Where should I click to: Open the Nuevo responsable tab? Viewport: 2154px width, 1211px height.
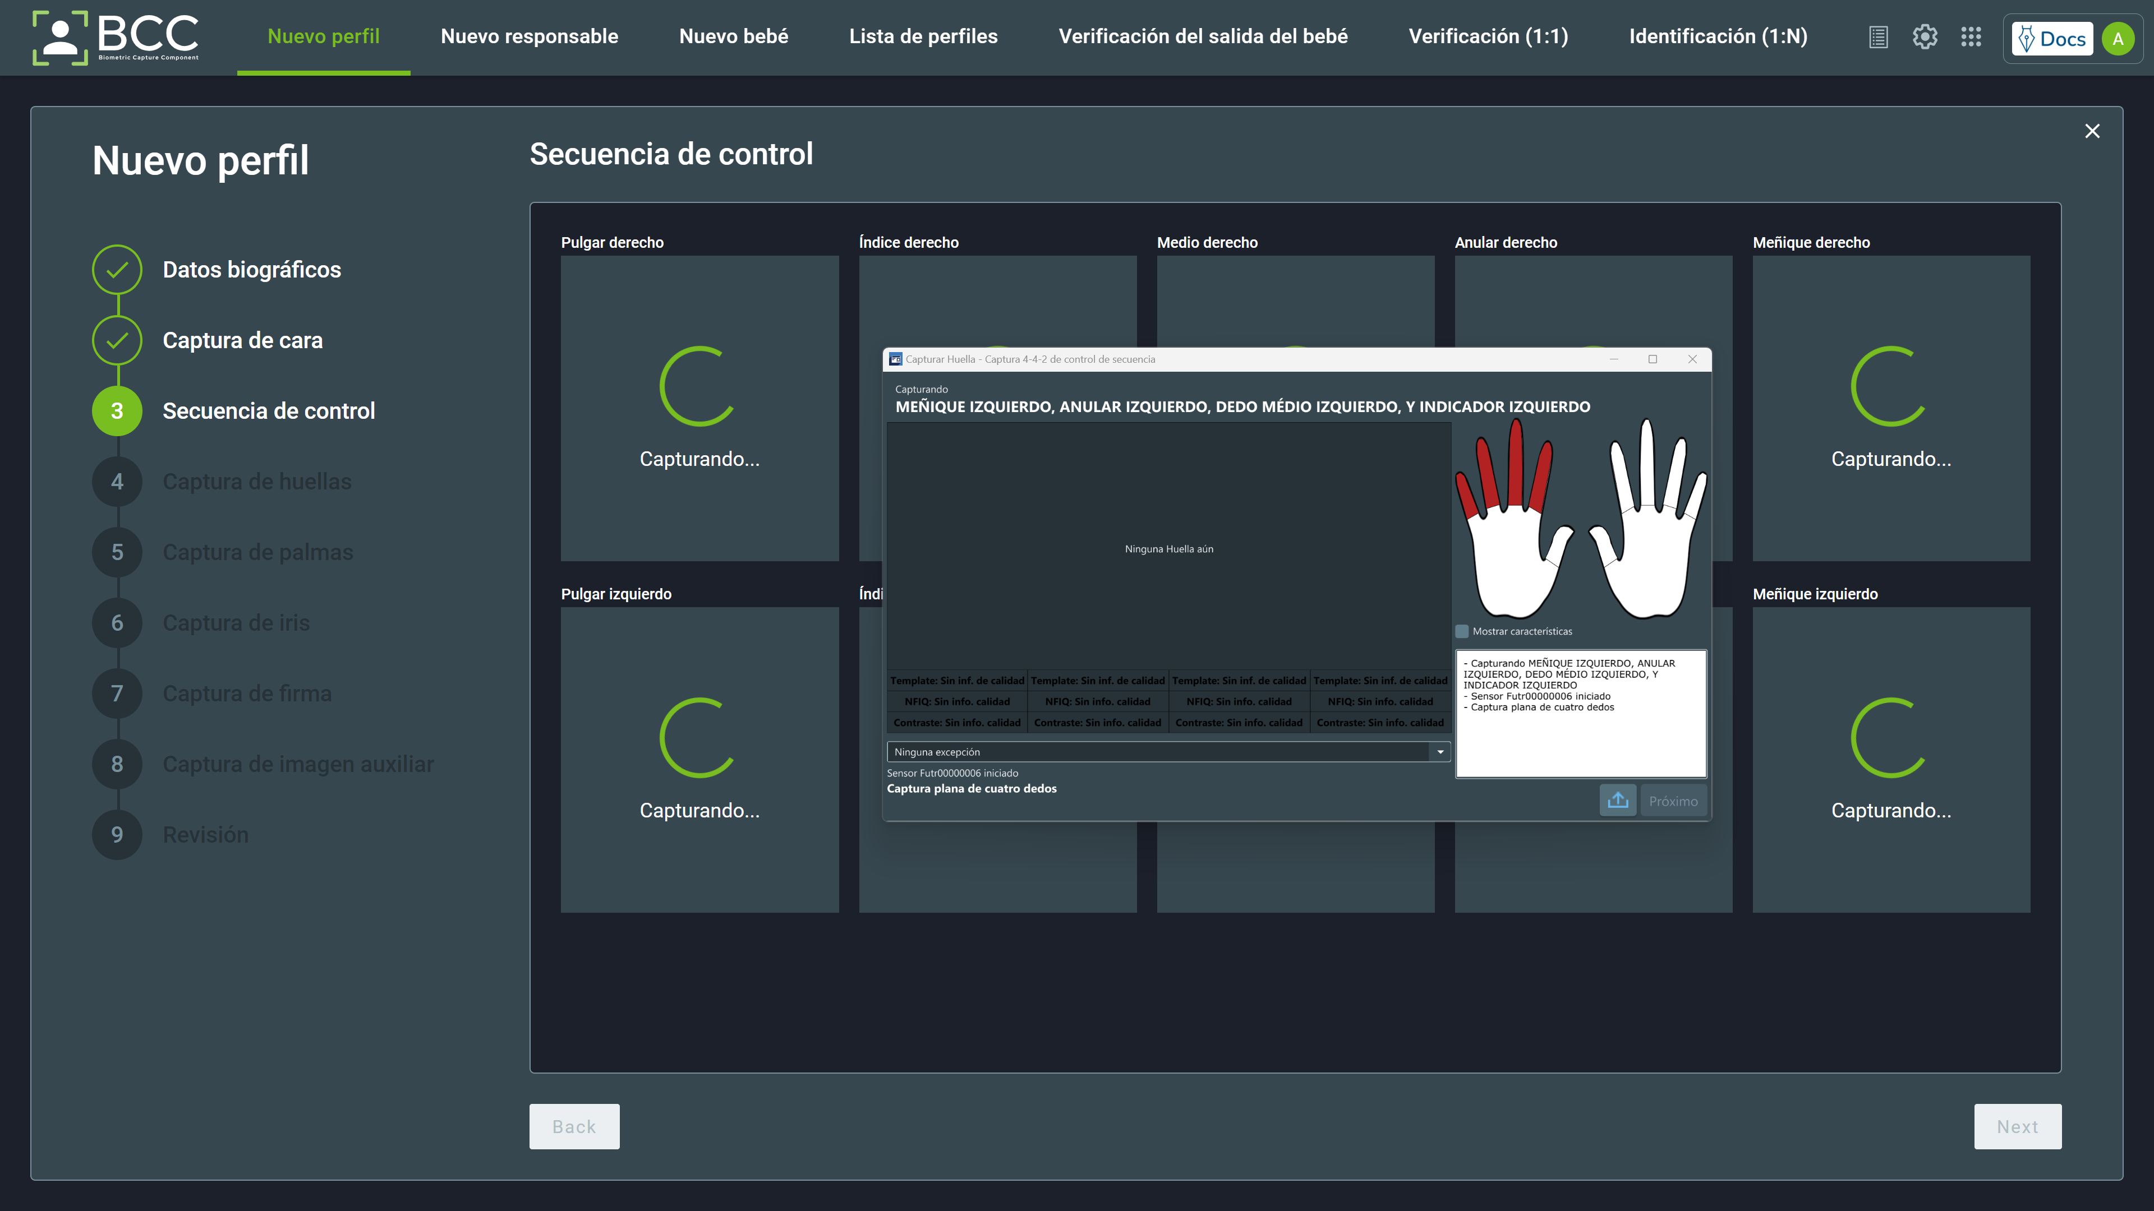click(x=530, y=37)
